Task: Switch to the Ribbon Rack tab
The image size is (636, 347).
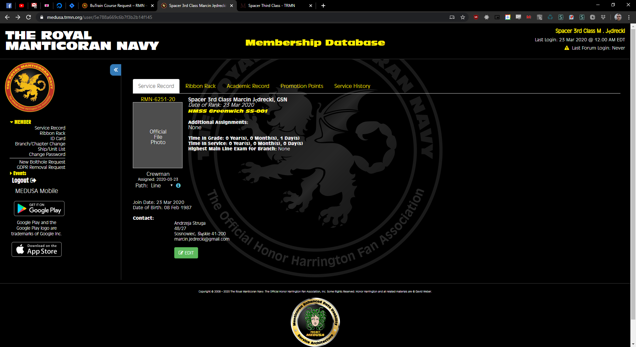Action: click(x=200, y=86)
